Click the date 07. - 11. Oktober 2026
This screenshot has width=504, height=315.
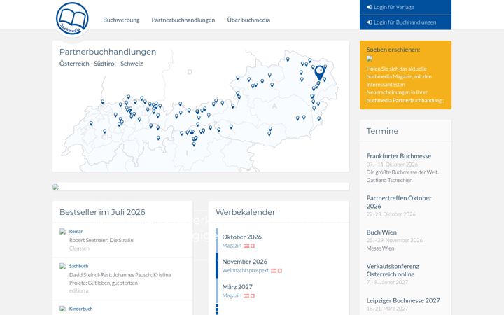click(x=392, y=164)
